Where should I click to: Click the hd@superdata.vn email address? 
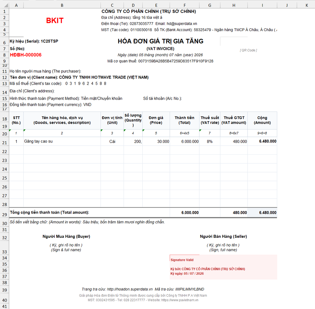pos(181,24)
